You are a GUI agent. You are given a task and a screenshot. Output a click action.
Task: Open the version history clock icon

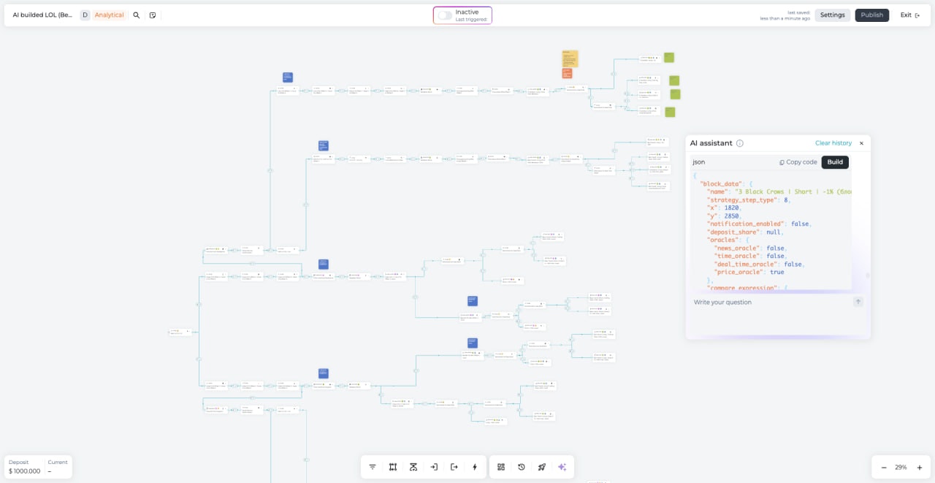coord(522,466)
